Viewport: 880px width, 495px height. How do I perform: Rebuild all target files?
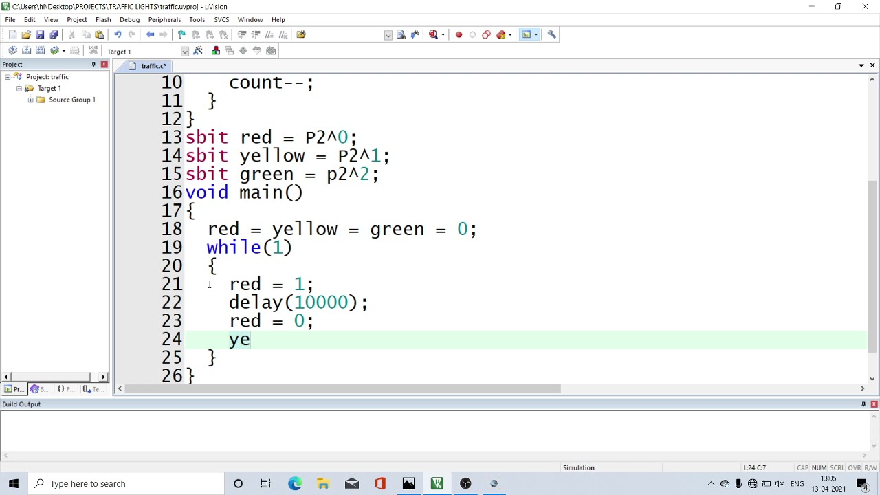tap(40, 51)
